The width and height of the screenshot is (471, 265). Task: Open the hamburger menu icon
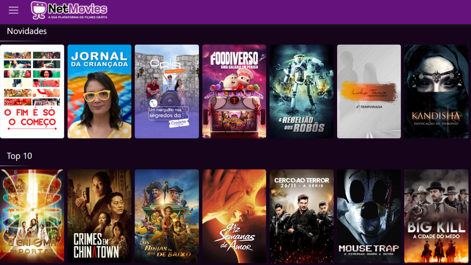pyautogui.click(x=13, y=10)
